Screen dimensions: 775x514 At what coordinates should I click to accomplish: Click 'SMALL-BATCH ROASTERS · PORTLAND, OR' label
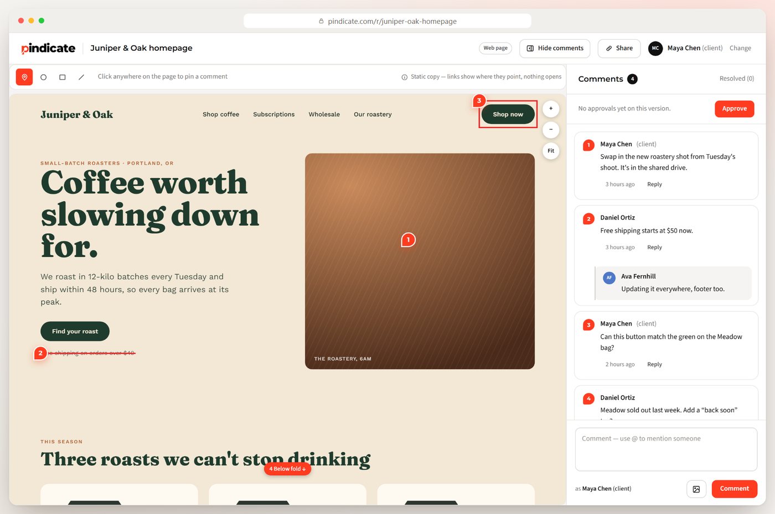coord(107,164)
